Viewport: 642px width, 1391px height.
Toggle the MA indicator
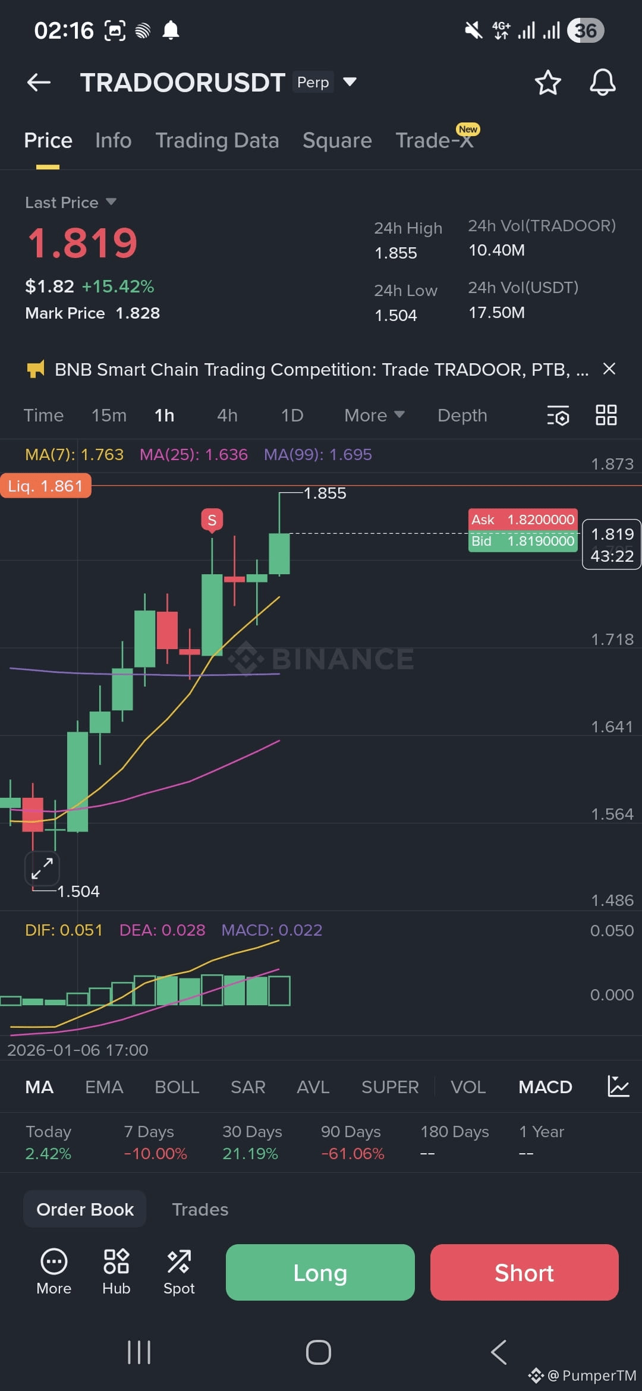pyautogui.click(x=39, y=1087)
